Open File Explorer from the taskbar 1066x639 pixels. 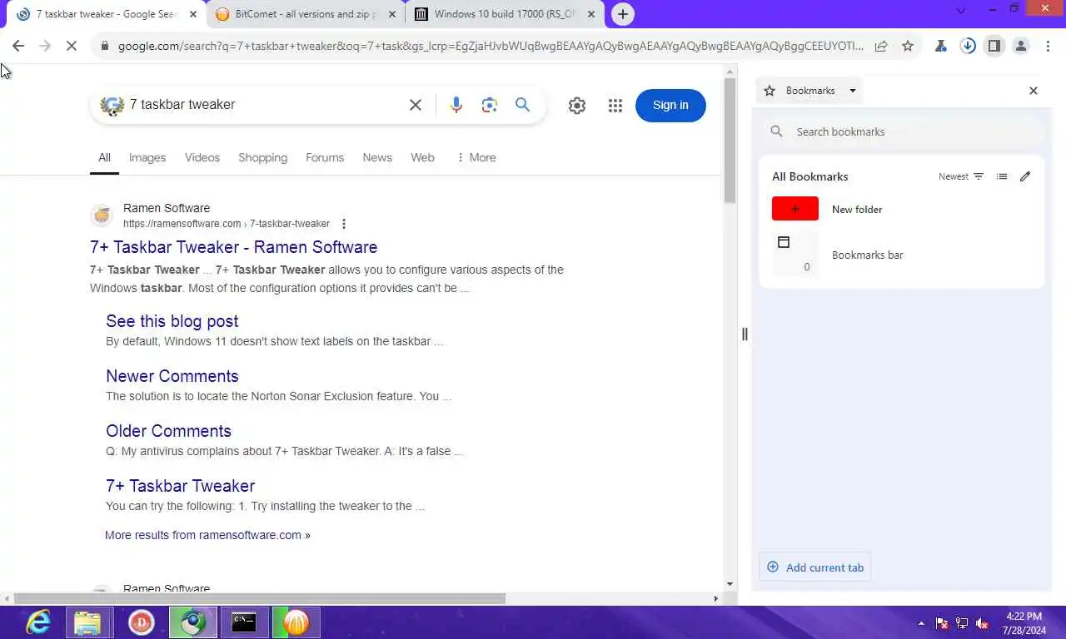pos(87,622)
